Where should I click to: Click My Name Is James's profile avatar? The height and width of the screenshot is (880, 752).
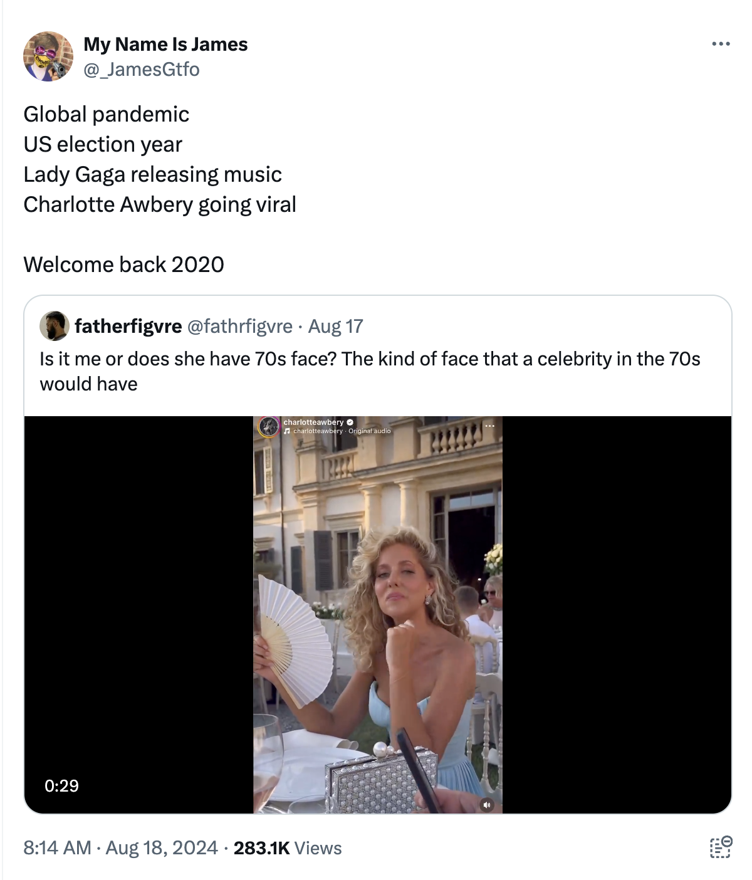tap(49, 56)
